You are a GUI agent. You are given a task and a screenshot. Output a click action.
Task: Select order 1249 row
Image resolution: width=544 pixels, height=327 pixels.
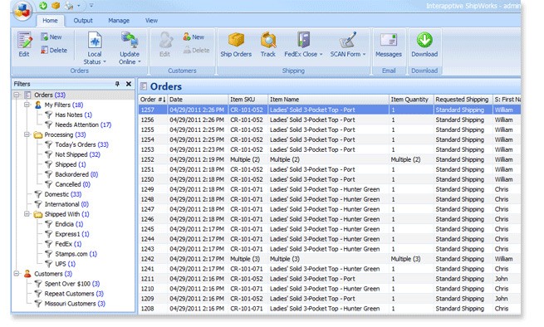(x=330, y=189)
